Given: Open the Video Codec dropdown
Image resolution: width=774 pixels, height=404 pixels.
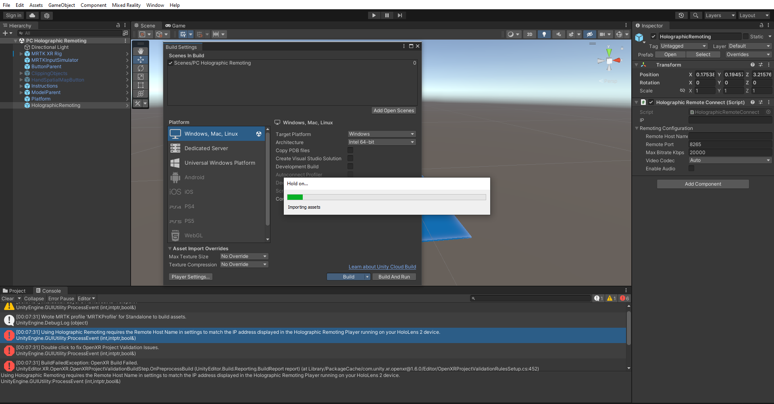Looking at the screenshot, I should [x=730, y=160].
